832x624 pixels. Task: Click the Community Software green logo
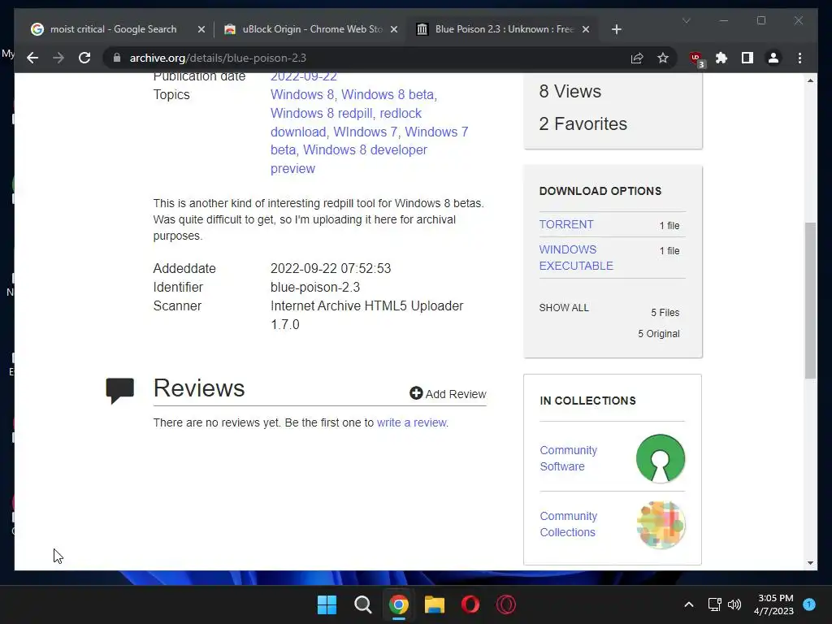pyautogui.click(x=660, y=458)
